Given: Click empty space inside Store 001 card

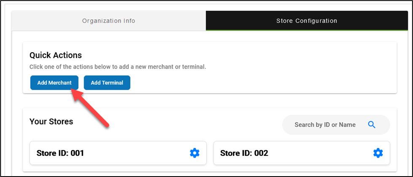Looking at the screenshot, I should pyautogui.click(x=135, y=153).
